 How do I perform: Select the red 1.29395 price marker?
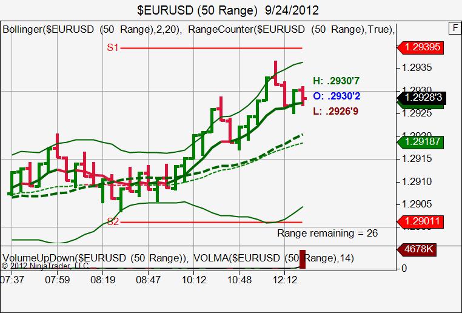pyautogui.click(x=420, y=47)
